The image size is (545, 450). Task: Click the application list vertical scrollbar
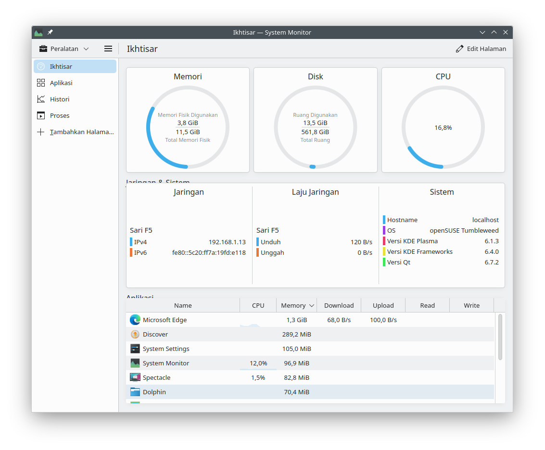[500, 337]
